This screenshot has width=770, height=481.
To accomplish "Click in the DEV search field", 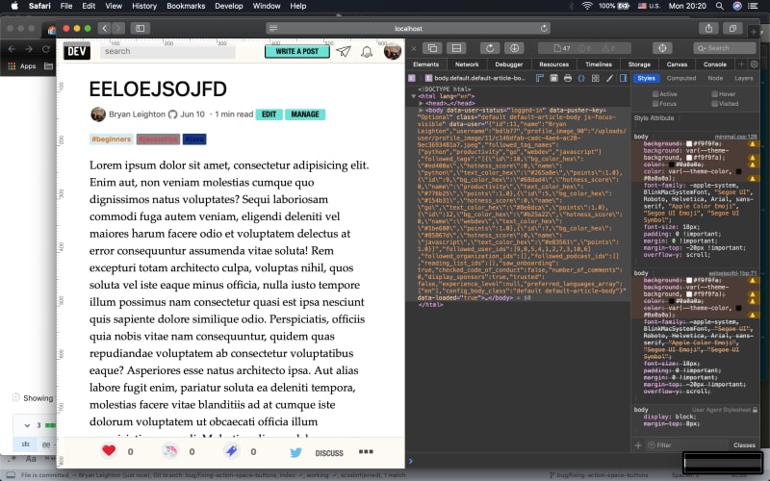I will [x=167, y=51].
